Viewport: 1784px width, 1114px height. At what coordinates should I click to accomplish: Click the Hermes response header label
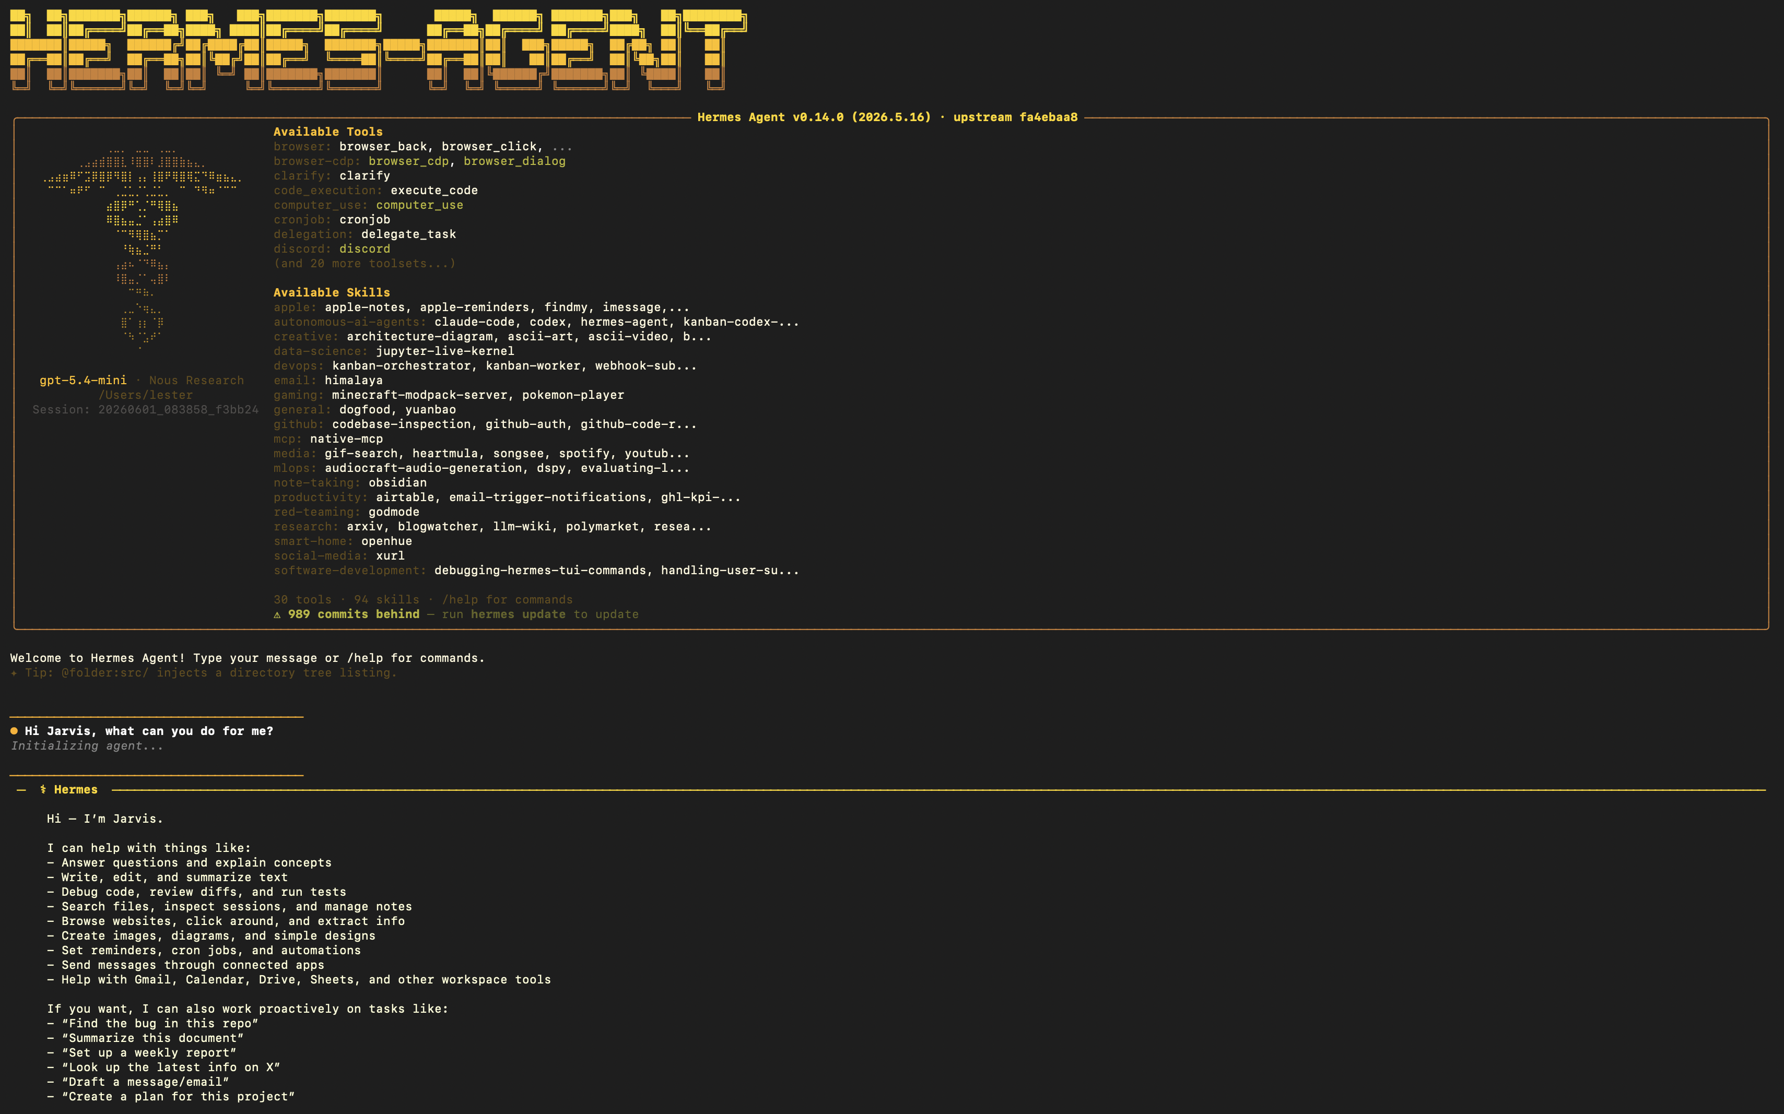[x=76, y=790]
